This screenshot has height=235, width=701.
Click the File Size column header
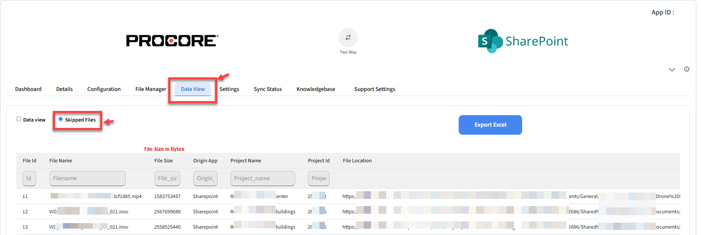coord(164,161)
